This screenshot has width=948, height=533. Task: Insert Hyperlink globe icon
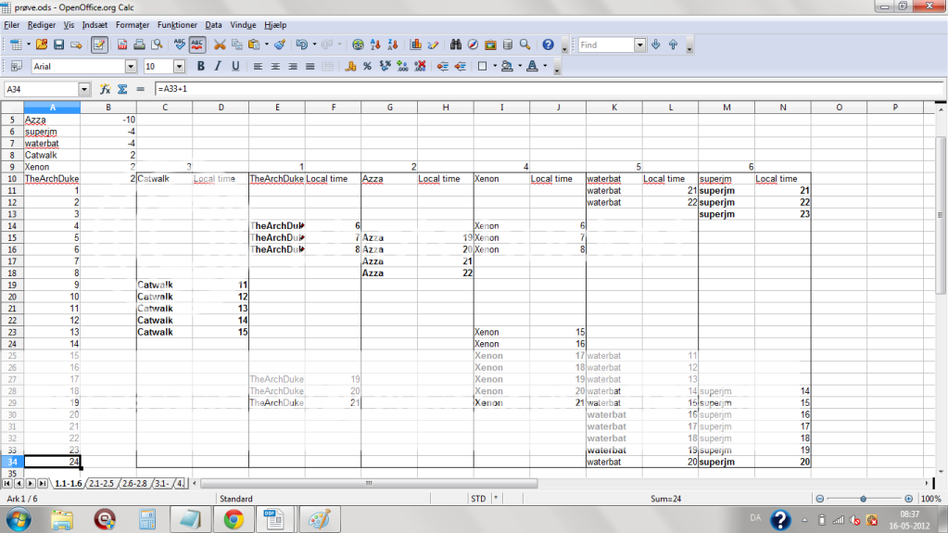(x=358, y=44)
